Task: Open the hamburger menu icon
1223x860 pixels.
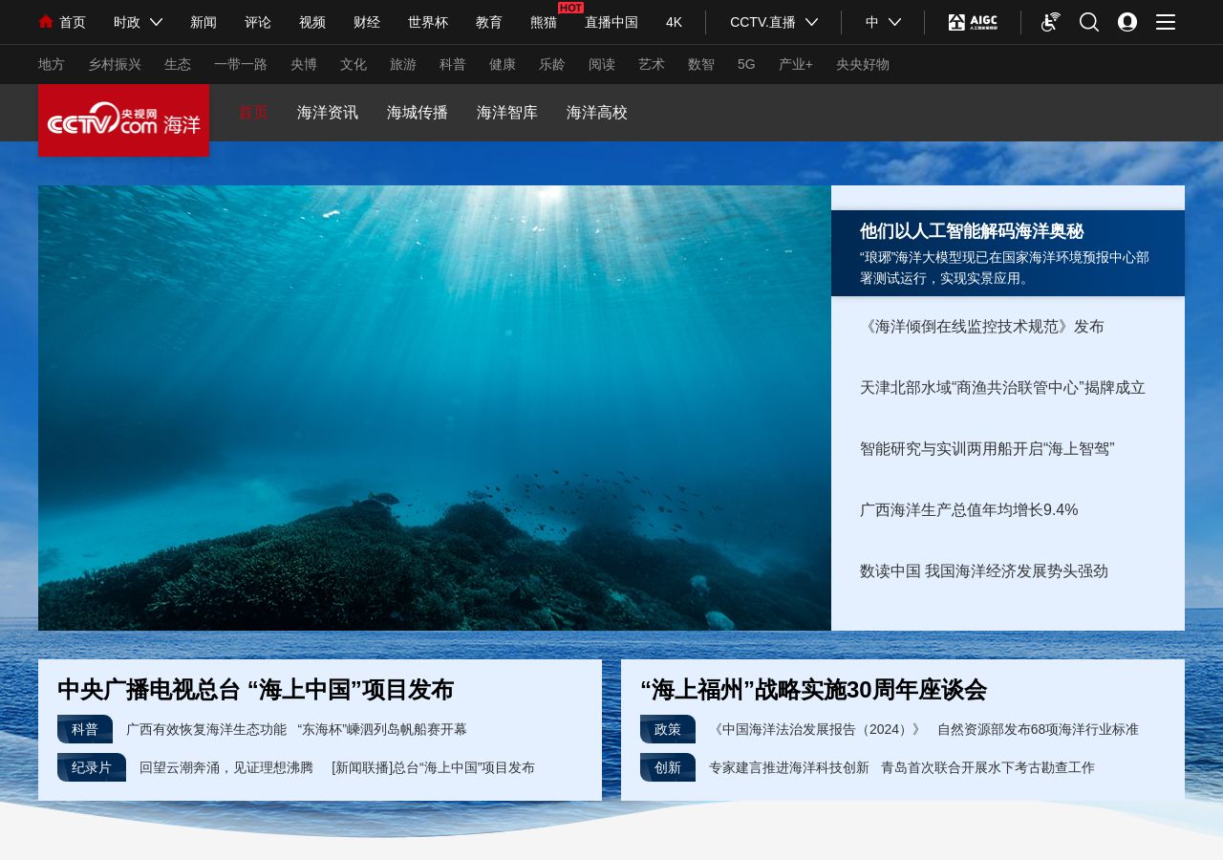Action: click(1166, 22)
